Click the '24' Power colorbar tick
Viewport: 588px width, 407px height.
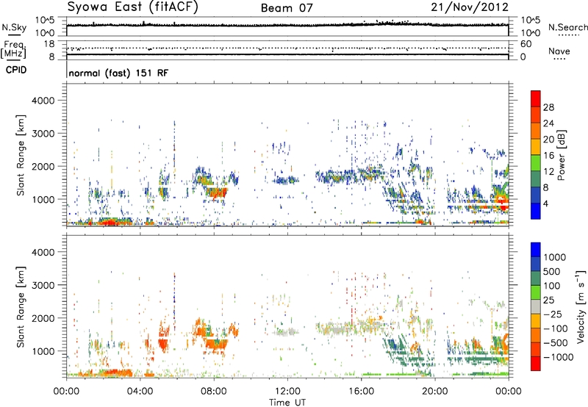pos(548,123)
